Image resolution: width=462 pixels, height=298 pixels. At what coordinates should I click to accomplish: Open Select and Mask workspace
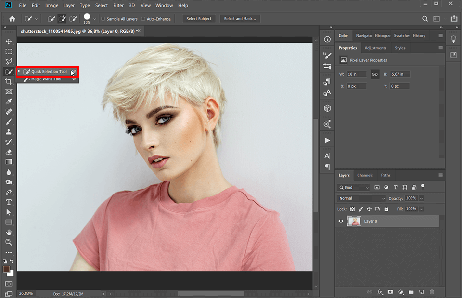tap(240, 18)
